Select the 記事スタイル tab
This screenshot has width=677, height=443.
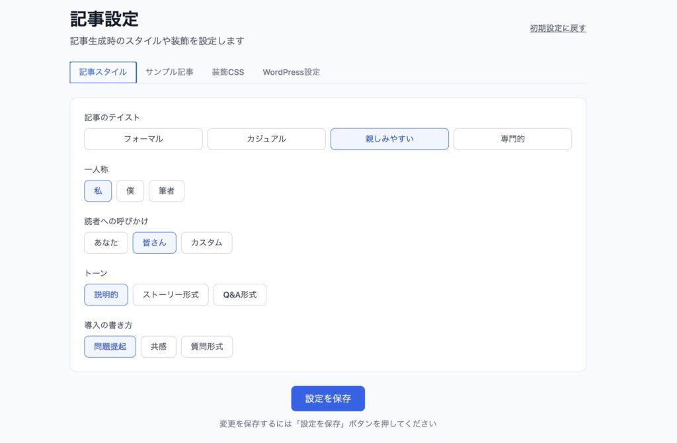click(x=102, y=72)
